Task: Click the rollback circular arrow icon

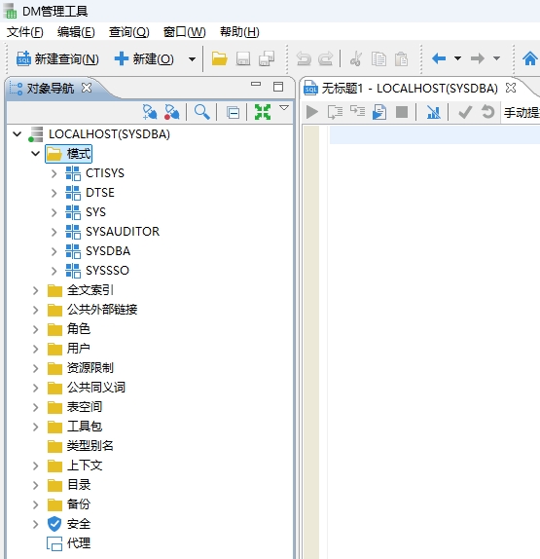Action: pos(488,112)
